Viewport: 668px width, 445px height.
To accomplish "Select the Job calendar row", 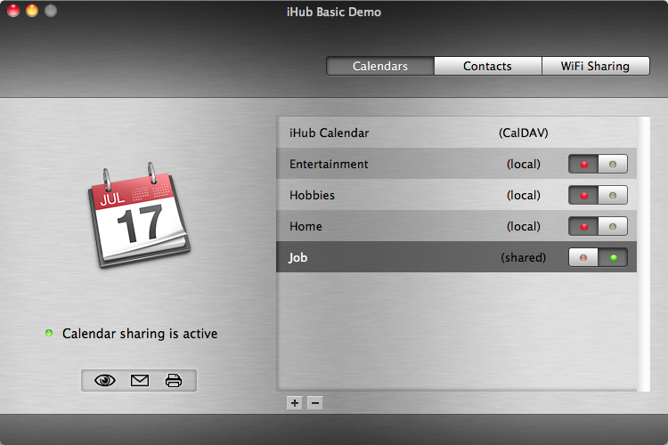I will (457, 257).
